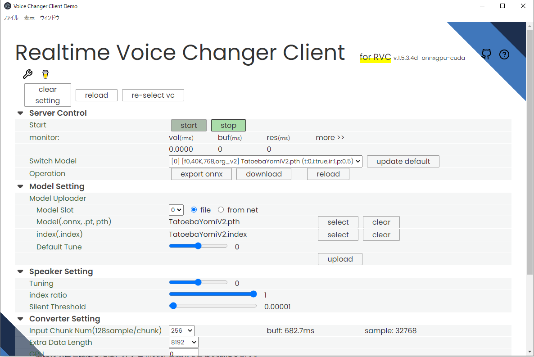Click the TatoebaYomiV2.index filename text
This screenshot has width=534, height=357.
point(208,235)
